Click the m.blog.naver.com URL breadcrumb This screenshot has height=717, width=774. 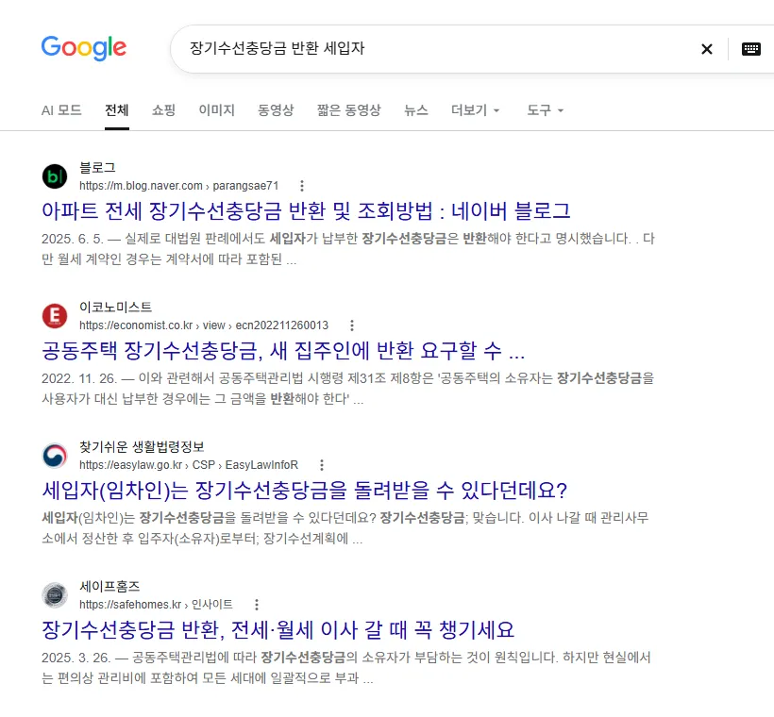pyautogui.click(x=179, y=186)
